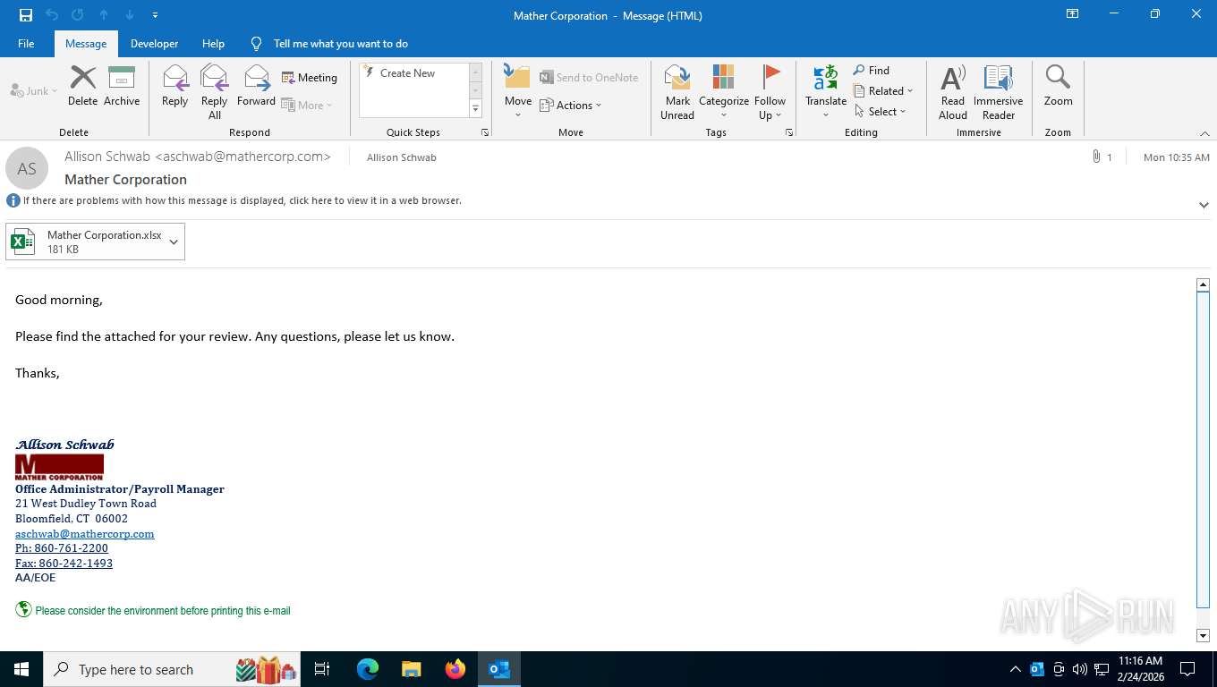Open the Move dropdown
Screen dimensions: 1217x687
518,92
